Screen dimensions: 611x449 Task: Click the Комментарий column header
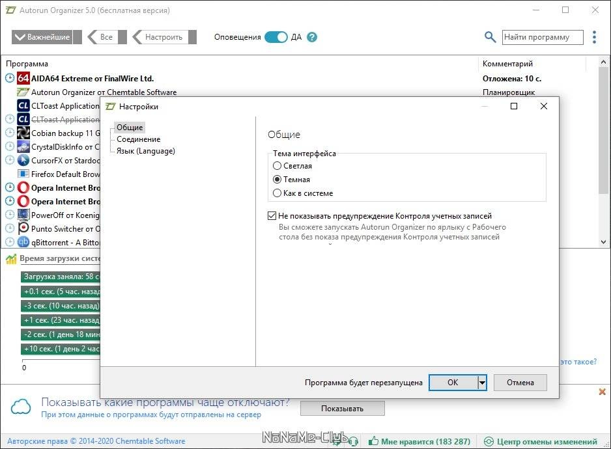coord(507,64)
